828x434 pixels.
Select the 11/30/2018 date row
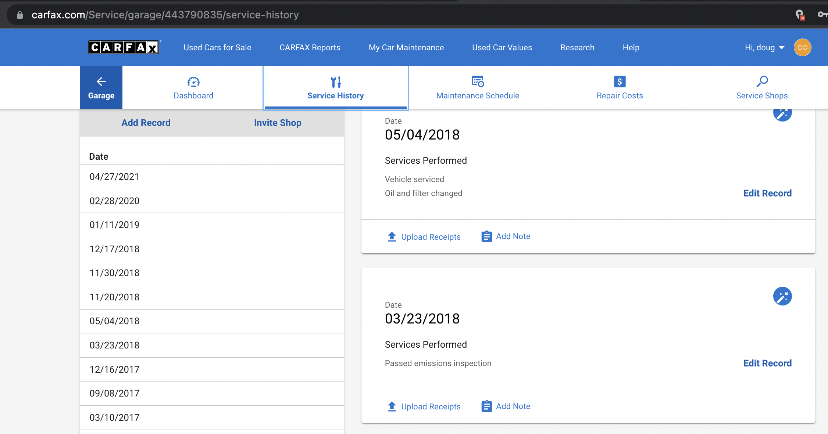212,273
